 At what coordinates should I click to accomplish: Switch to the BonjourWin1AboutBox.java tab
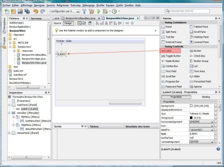[x=80, y=18]
